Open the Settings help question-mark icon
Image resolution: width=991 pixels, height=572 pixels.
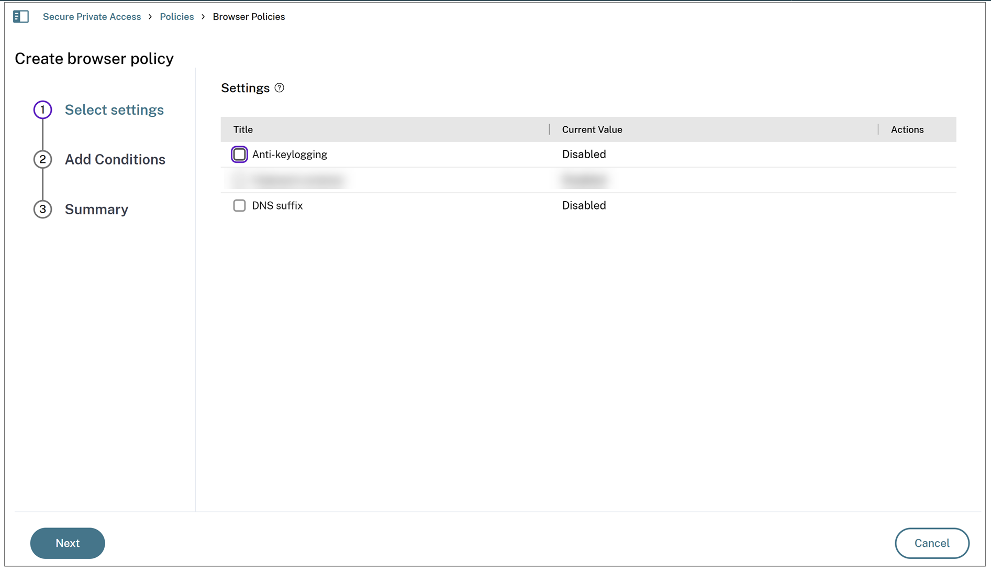(280, 88)
